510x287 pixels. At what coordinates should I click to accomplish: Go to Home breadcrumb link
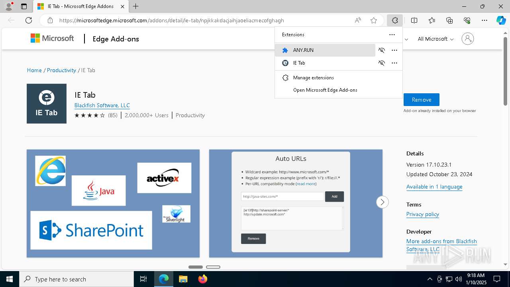click(x=34, y=70)
